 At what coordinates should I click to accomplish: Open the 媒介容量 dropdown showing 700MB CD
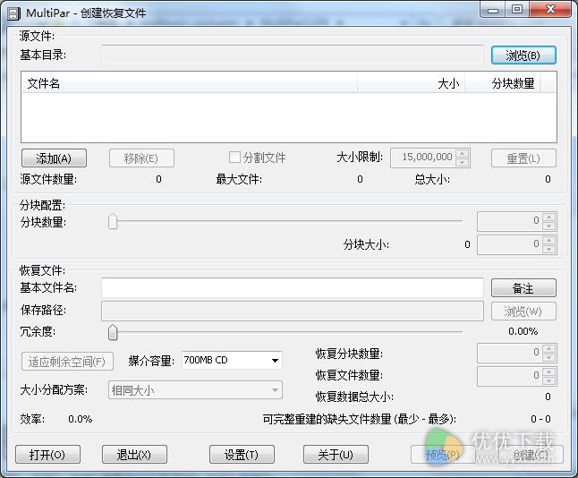pos(233,361)
